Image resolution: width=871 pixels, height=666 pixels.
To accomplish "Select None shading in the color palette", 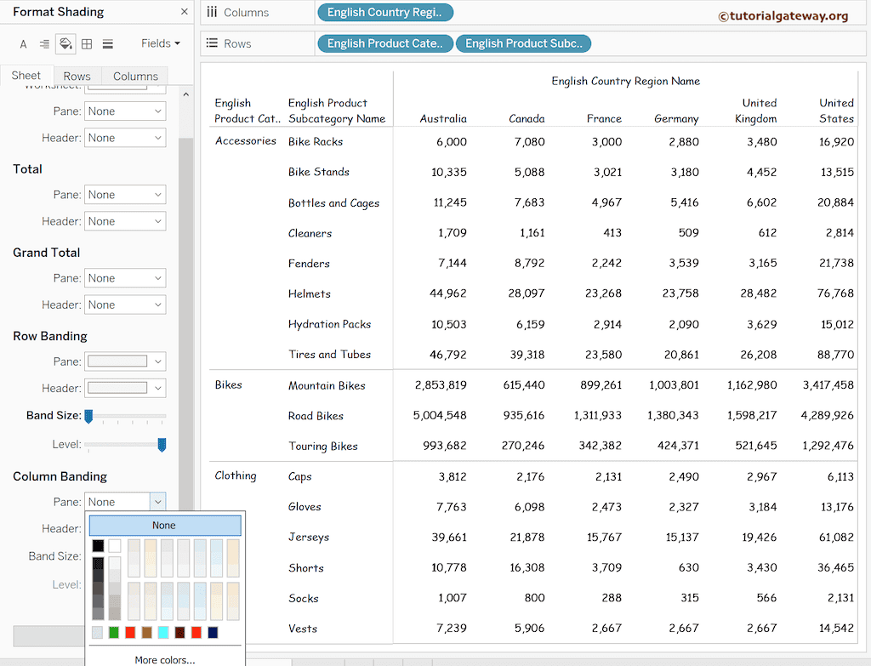I will click(x=163, y=525).
